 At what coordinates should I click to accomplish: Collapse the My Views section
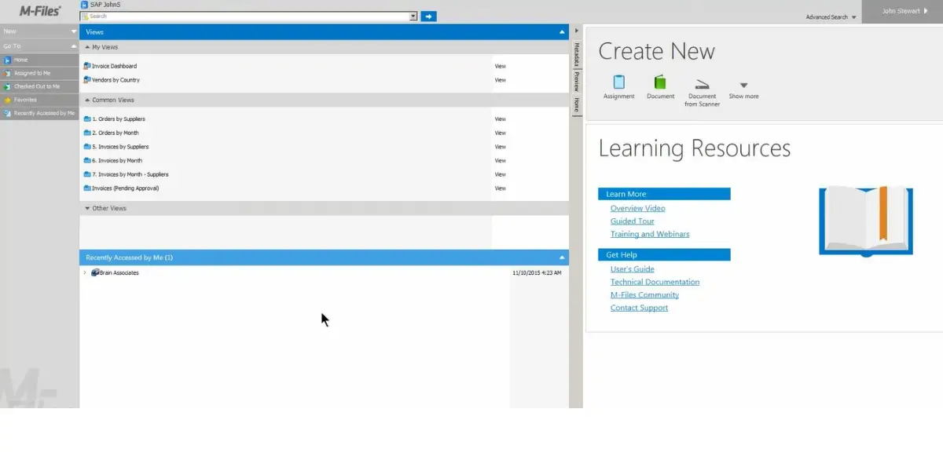[x=87, y=47]
